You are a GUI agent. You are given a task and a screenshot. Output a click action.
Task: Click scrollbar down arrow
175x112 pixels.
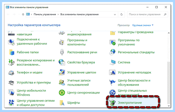(x=169, y=106)
